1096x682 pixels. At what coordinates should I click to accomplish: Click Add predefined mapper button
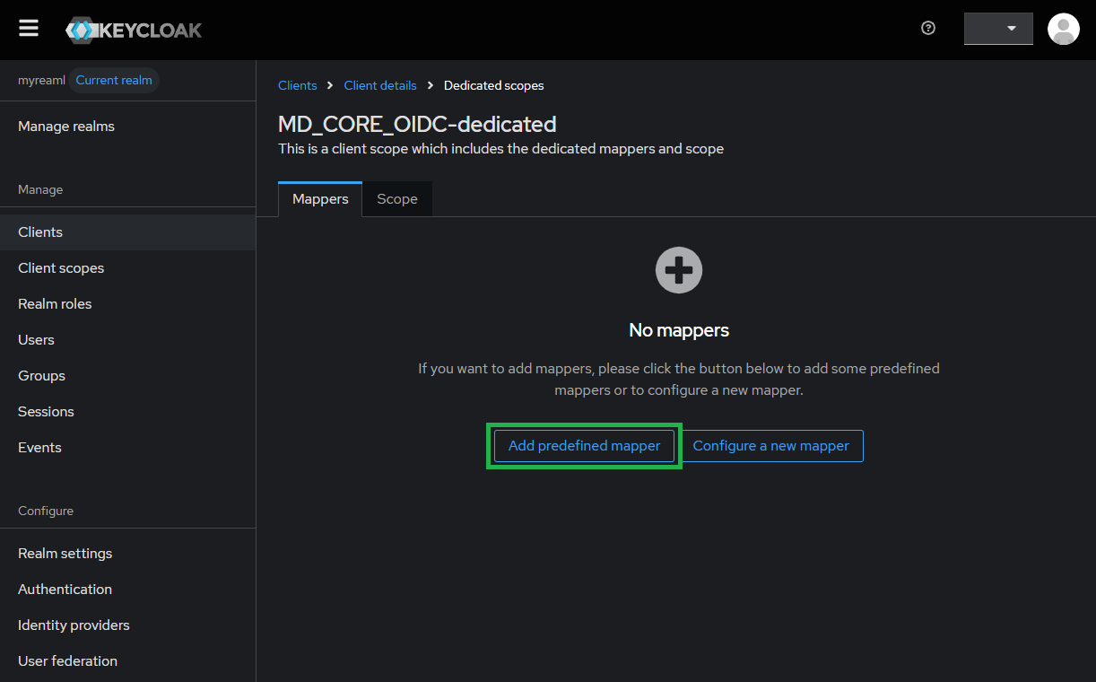tap(584, 446)
